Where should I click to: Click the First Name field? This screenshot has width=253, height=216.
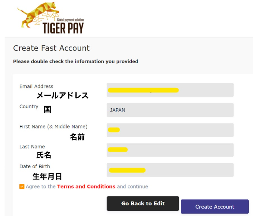coord(170,130)
